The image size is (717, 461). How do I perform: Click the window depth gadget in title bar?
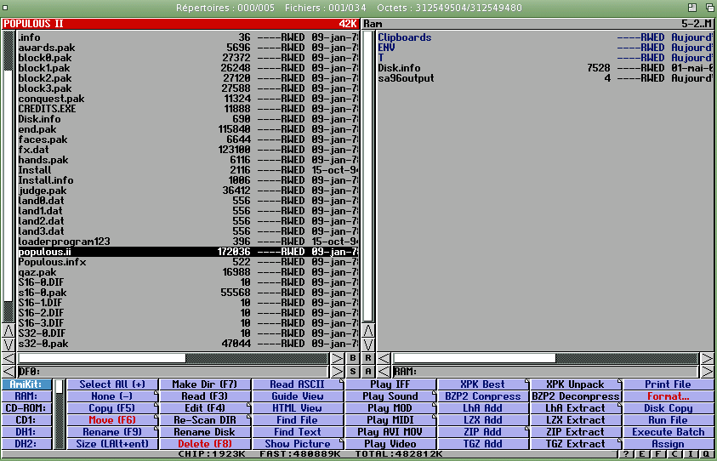(708, 8)
